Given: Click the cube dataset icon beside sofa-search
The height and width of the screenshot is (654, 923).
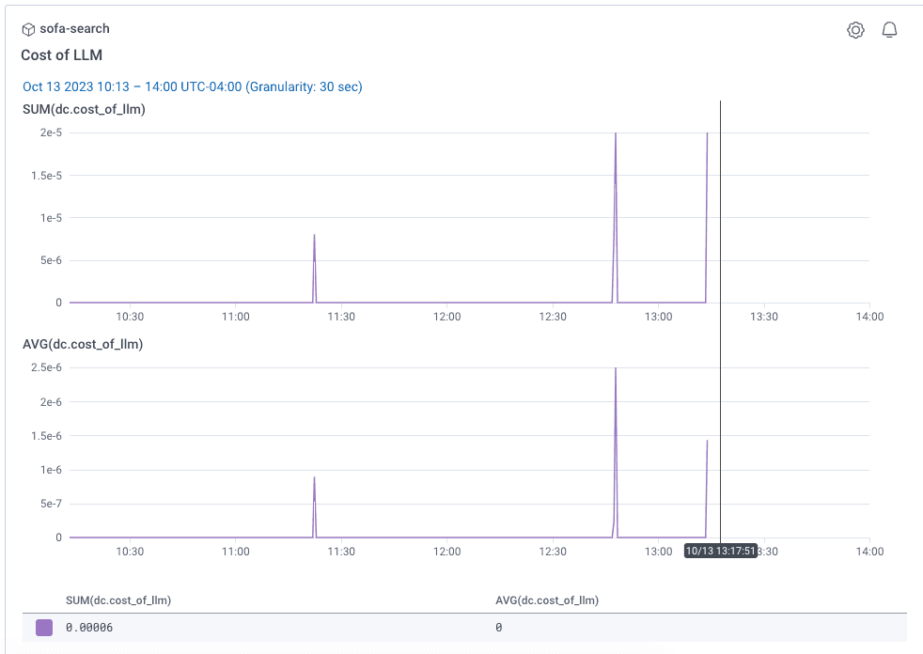Looking at the screenshot, I should 28,29.
